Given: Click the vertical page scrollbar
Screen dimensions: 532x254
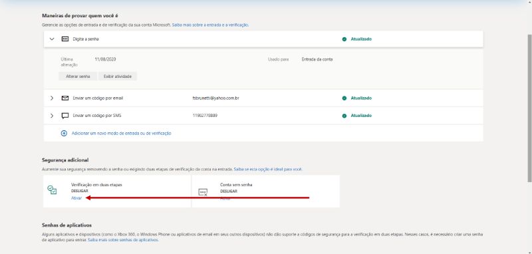Looking at the screenshot, I should (529, 108).
